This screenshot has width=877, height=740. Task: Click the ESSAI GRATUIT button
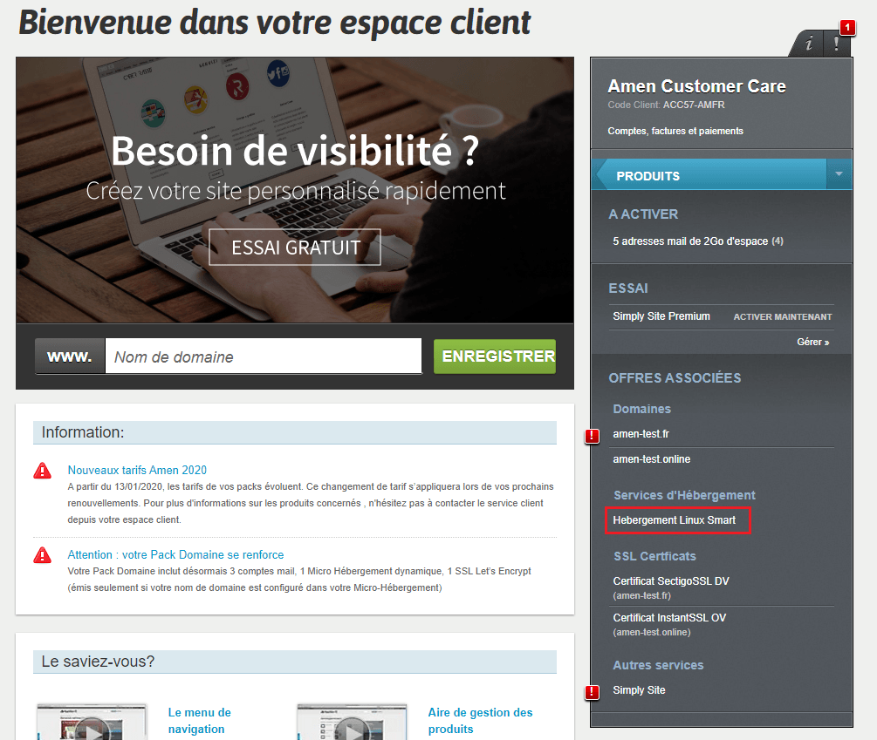295,248
